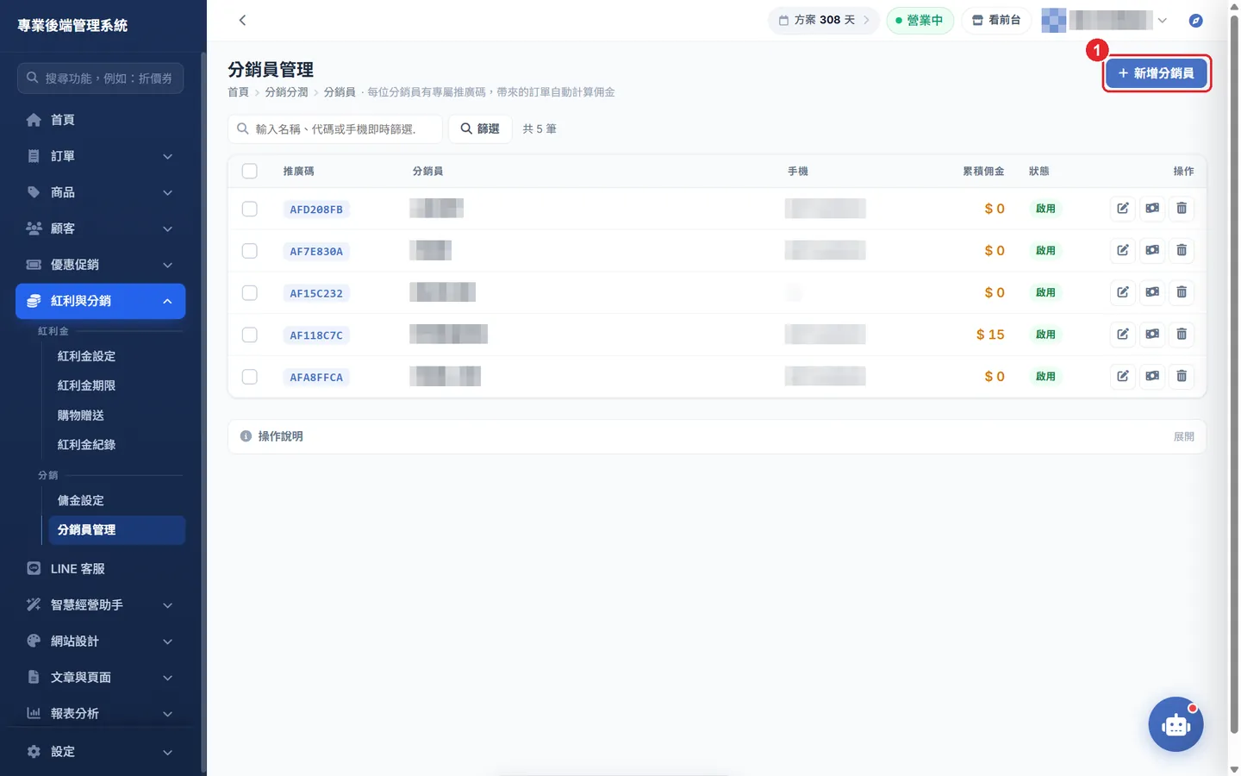Screen dimensions: 1241x776
Task: Click the 新增分銷員 button
Action: [x=1157, y=73]
